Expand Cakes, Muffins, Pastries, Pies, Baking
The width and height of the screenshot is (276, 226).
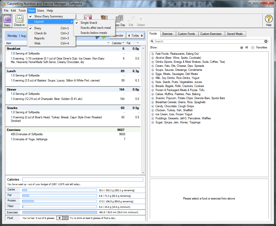pos(153,94)
